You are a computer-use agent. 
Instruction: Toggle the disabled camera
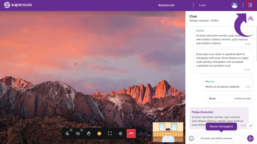[x=78, y=134]
